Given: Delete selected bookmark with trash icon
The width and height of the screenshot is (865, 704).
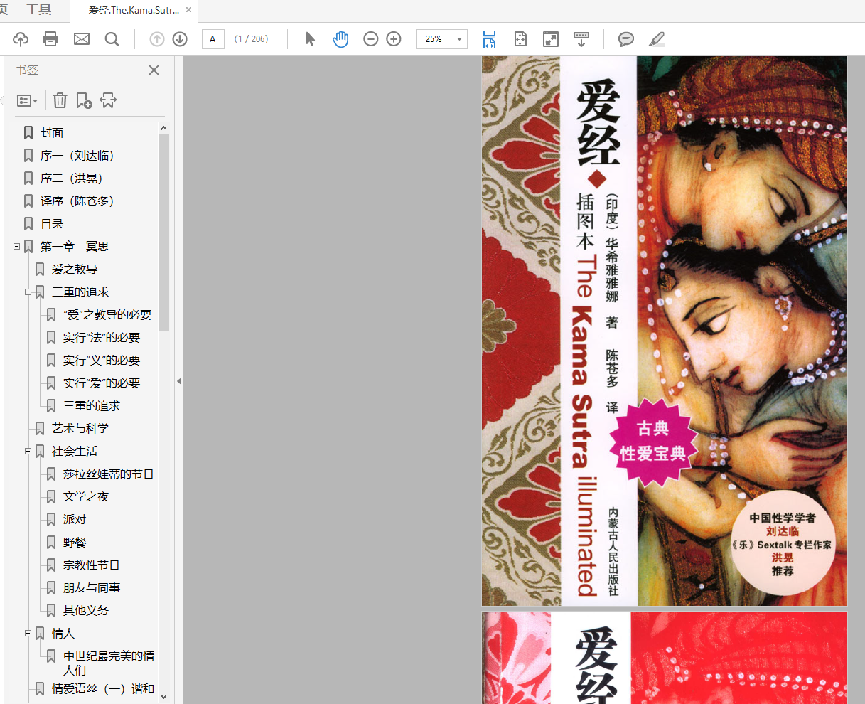Looking at the screenshot, I should pos(60,101).
